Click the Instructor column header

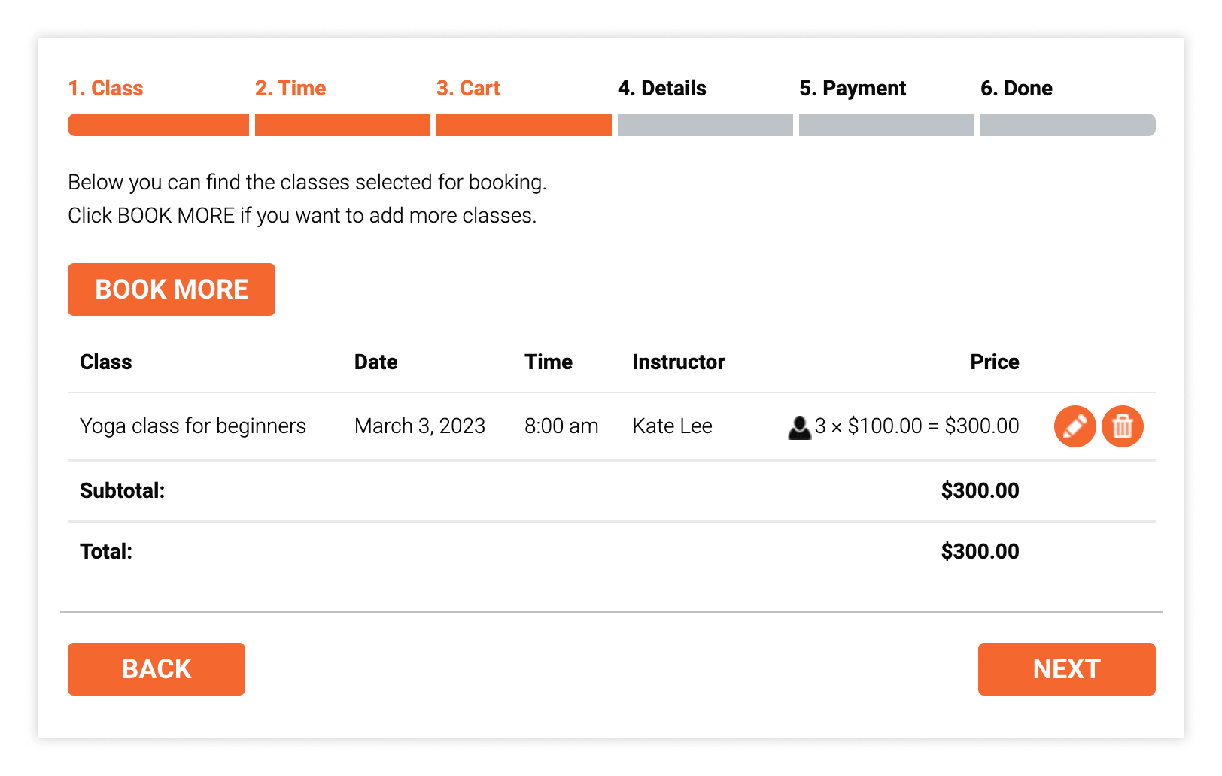pos(678,362)
